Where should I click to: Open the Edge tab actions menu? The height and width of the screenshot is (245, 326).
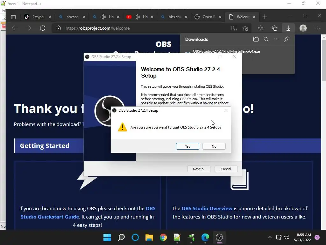13,17
